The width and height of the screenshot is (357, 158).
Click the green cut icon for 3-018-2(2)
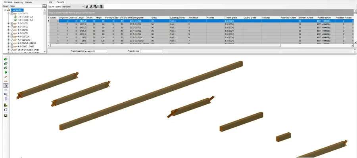pos(16,20)
